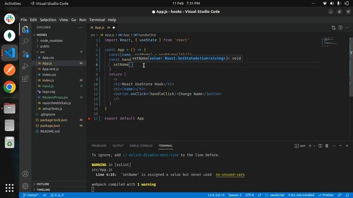Image resolution: width=353 pixels, height=198 pixels.
Task: Open the Run and Debug view
Action: coord(25,66)
